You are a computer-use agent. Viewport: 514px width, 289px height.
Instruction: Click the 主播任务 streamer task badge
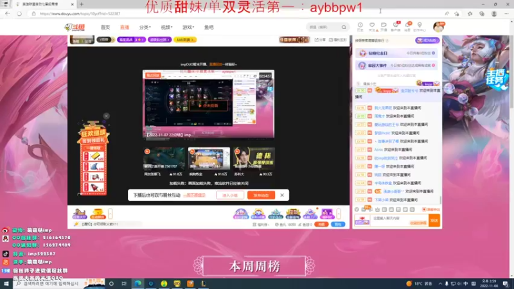[497, 78]
